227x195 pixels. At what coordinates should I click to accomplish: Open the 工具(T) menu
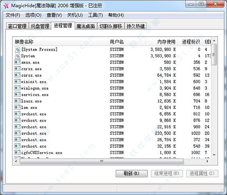(95, 15)
